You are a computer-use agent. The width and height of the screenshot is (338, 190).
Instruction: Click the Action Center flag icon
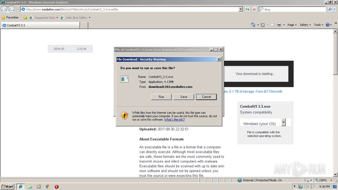(x=313, y=187)
